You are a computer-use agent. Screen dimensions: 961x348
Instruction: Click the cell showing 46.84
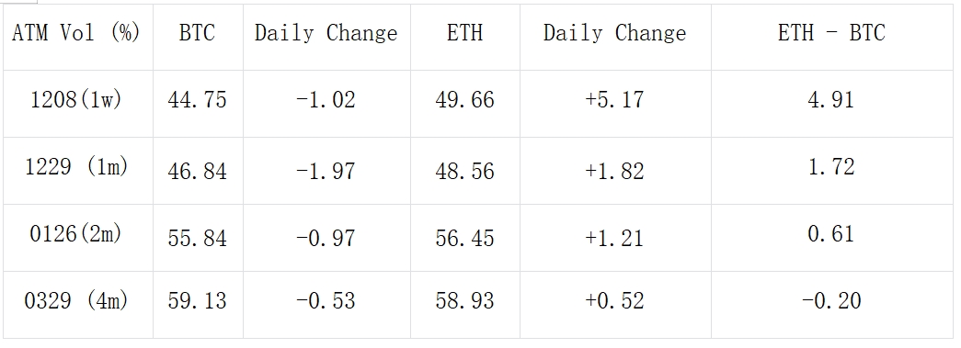tap(198, 171)
